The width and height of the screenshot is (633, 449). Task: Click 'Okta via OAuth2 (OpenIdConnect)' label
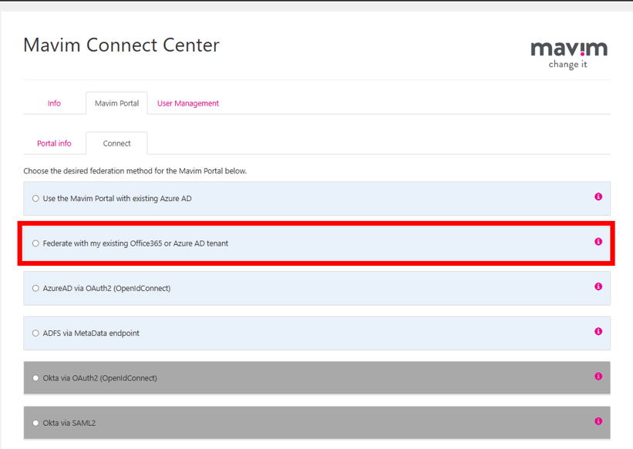tap(99, 378)
